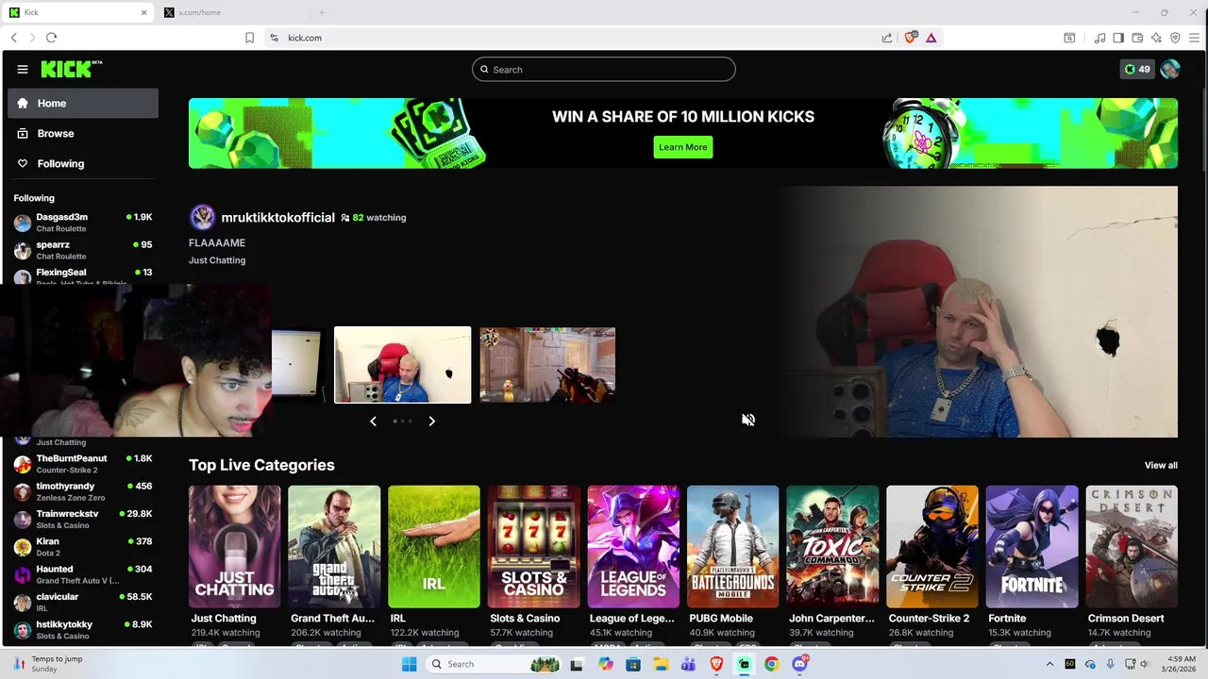Screen dimensions: 1208x679
Task: Open the Grand Theft Auto category card
Action: click(x=334, y=547)
